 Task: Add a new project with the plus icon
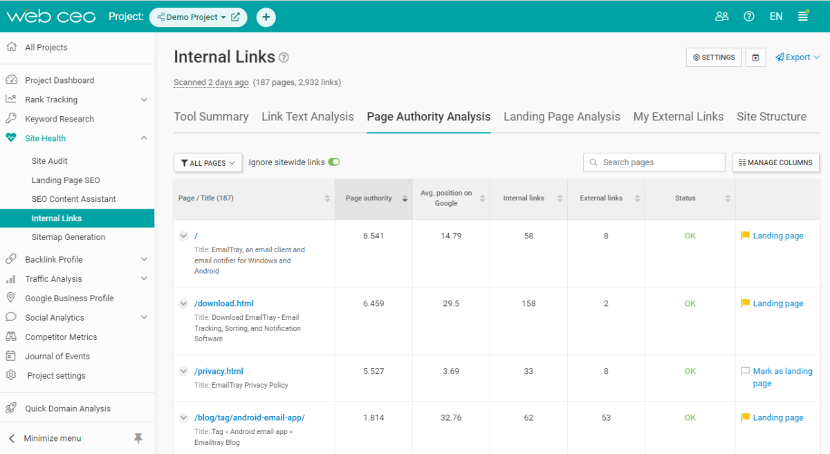(x=266, y=16)
